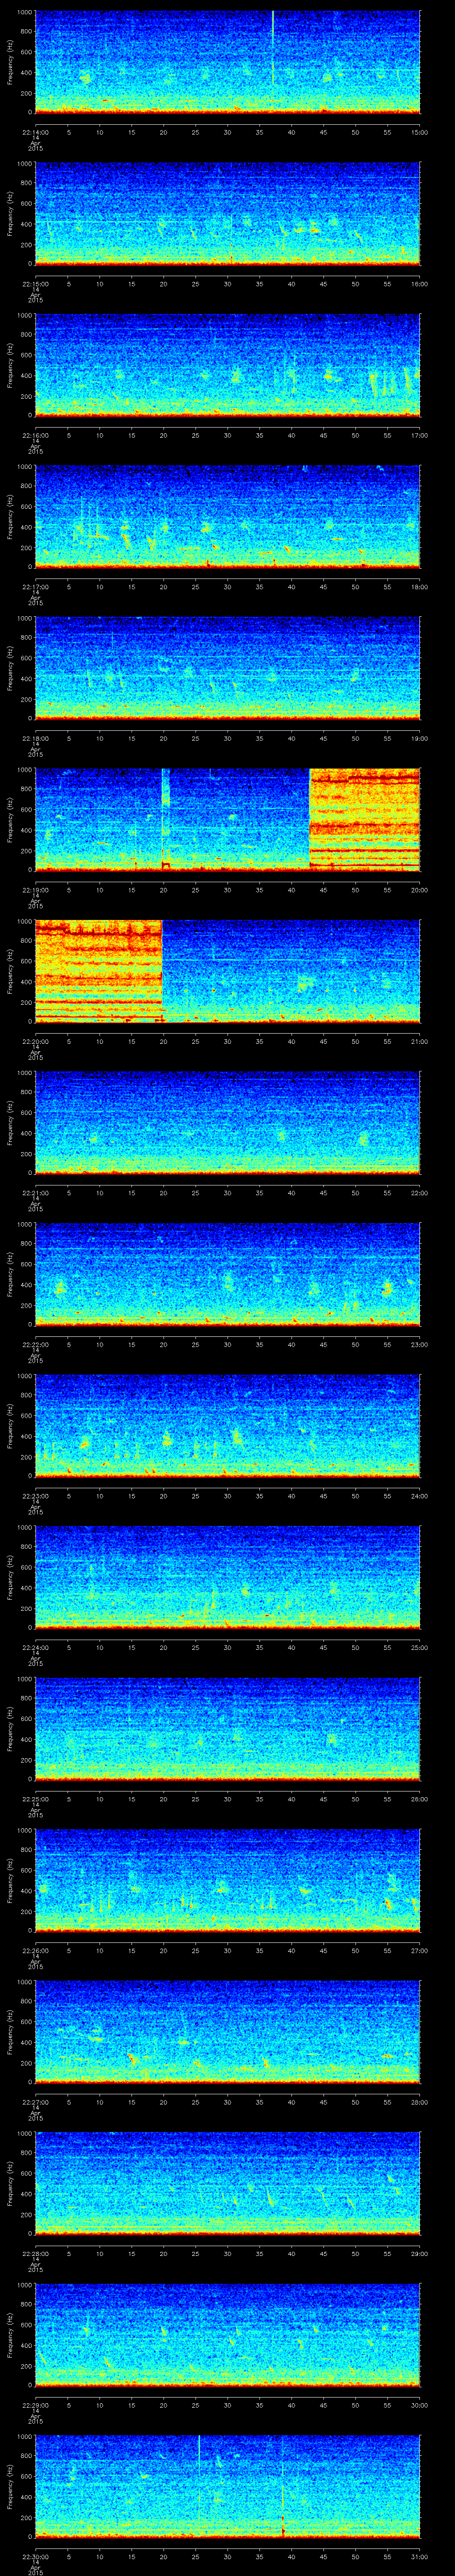This screenshot has width=455, height=2576.
Task: Click the "31:00" end time label
Action: [x=420, y=2556]
